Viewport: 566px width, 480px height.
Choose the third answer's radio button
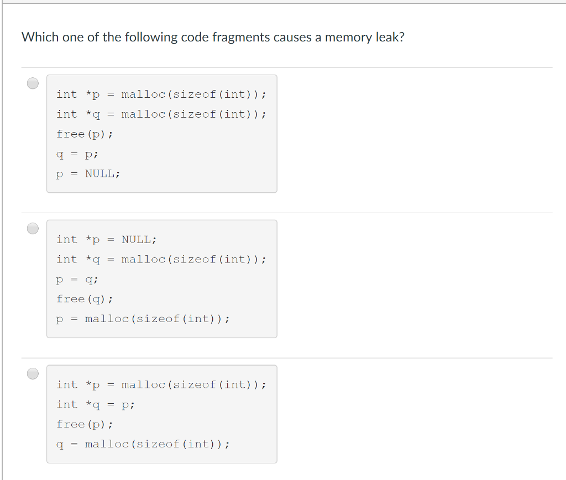[x=33, y=373]
